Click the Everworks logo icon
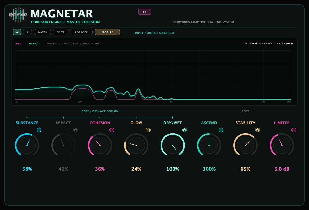 (x=18, y=15)
